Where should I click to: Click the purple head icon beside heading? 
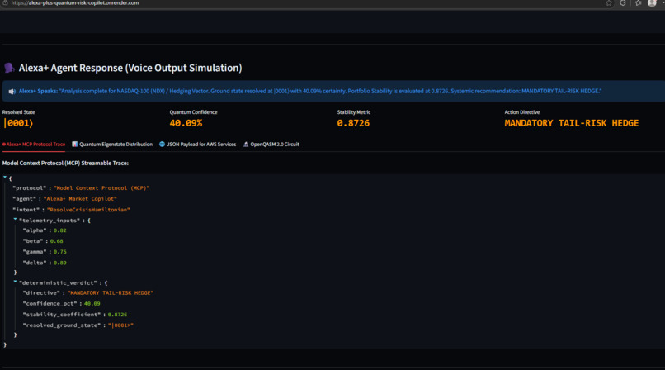(x=9, y=68)
